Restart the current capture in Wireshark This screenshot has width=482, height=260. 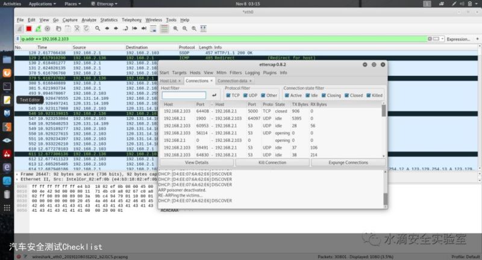[x=38, y=29]
